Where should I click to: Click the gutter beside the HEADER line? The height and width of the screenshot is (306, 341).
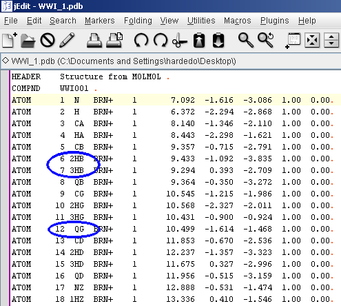pyautogui.click(x=5, y=76)
